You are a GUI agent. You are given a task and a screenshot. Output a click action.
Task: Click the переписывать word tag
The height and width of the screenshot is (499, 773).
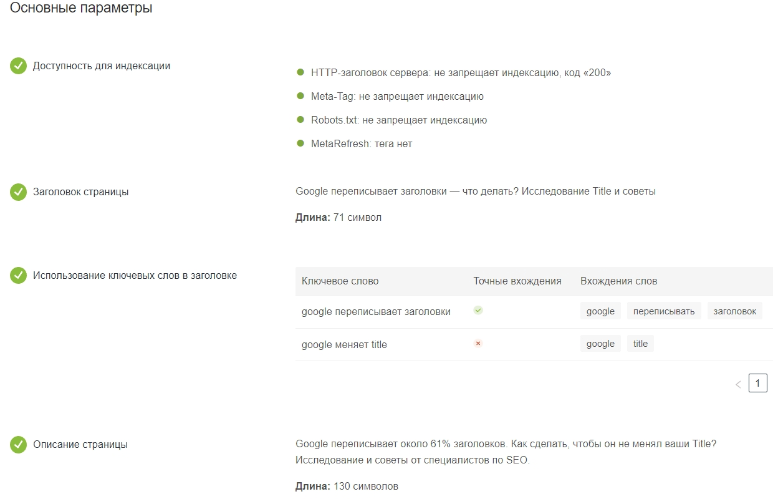pos(664,311)
